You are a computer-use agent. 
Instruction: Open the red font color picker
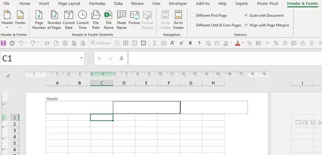(x=242, y=43)
